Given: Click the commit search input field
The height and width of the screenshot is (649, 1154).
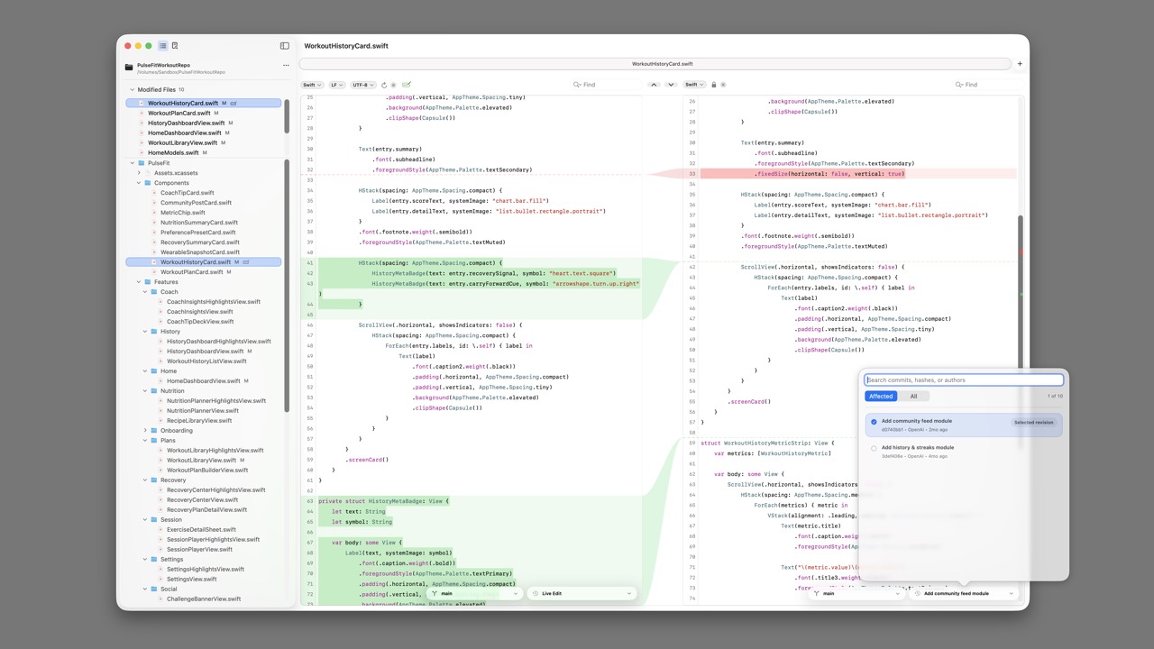Looking at the screenshot, I should tap(964, 380).
